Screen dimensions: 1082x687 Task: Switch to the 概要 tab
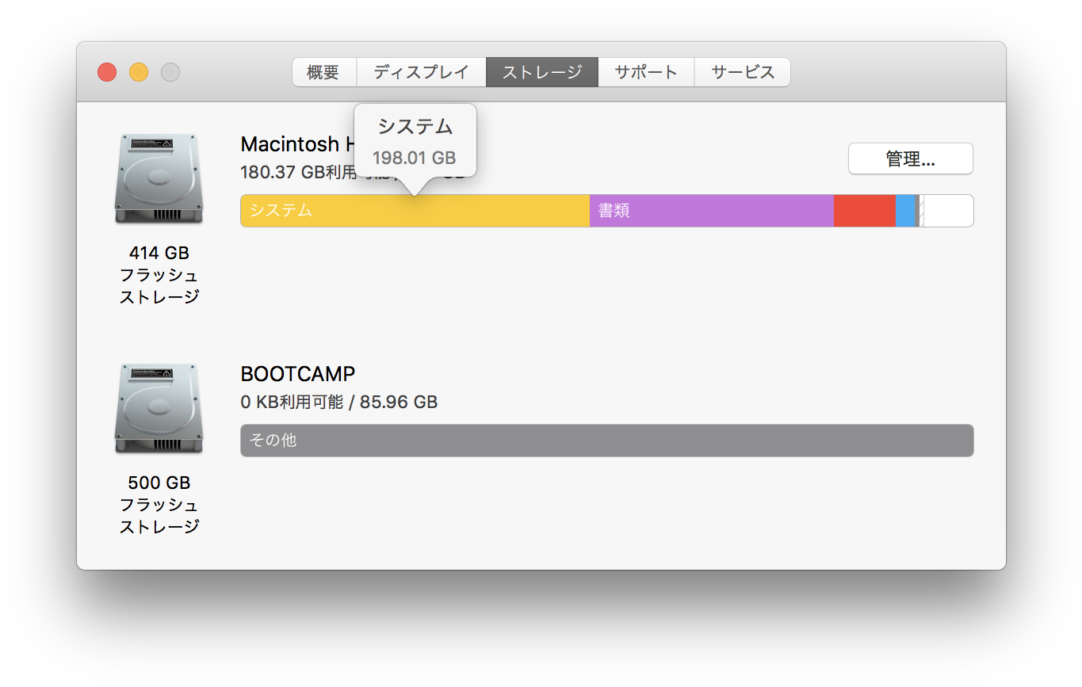point(323,72)
